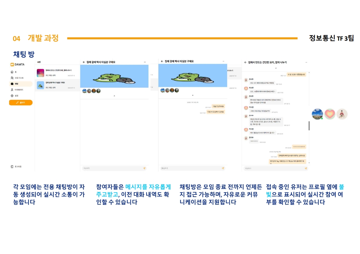Viewport: 360px width, 254px height.
Task: Click message bubble '다들 안녕하세요'
Action: 218,106
